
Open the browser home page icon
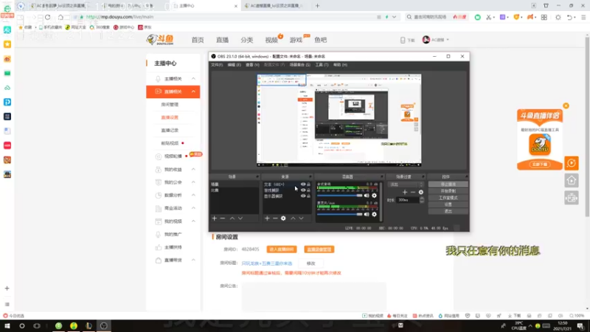(60, 17)
